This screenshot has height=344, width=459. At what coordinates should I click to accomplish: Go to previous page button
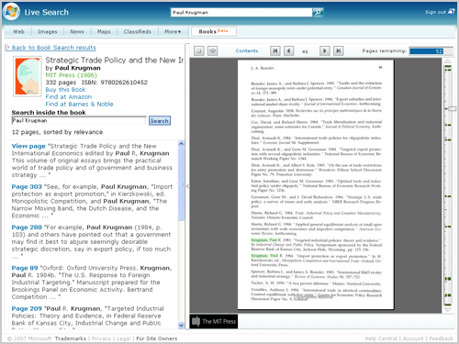(x=288, y=50)
